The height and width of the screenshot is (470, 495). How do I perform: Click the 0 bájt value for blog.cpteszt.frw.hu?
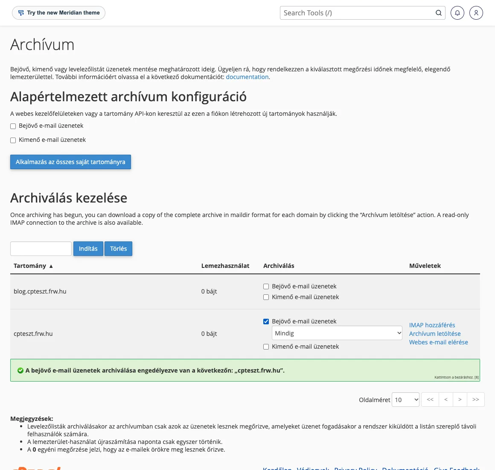[x=209, y=291]
